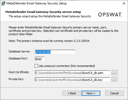Go back to the previous setup page
This screenshot has height=100, width=128.
click(72, 93)
